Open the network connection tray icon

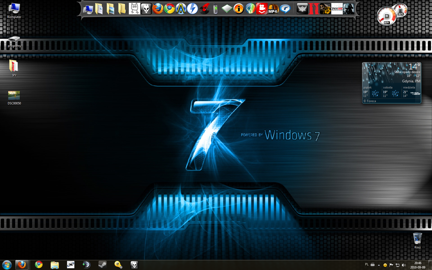[398, 265]
